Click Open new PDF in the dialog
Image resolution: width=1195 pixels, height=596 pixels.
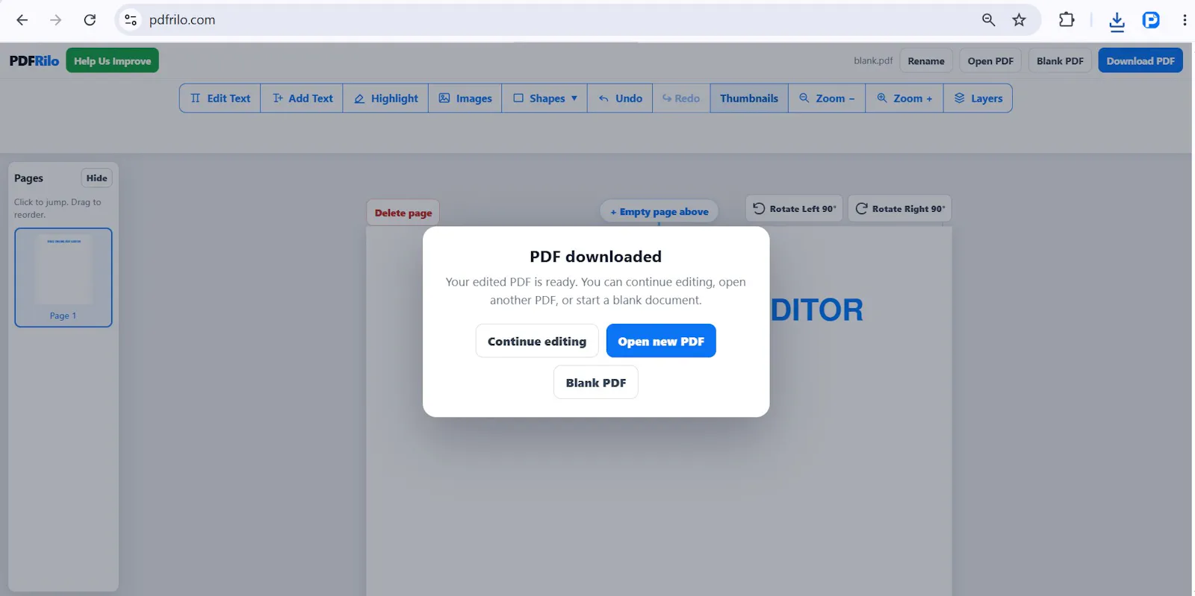(x=661, y=341)
